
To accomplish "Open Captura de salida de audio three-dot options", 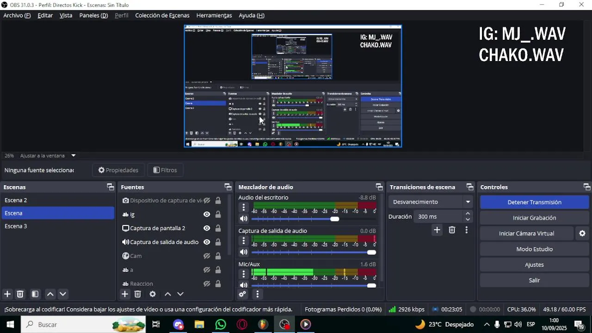I will (x=244, y=240).
